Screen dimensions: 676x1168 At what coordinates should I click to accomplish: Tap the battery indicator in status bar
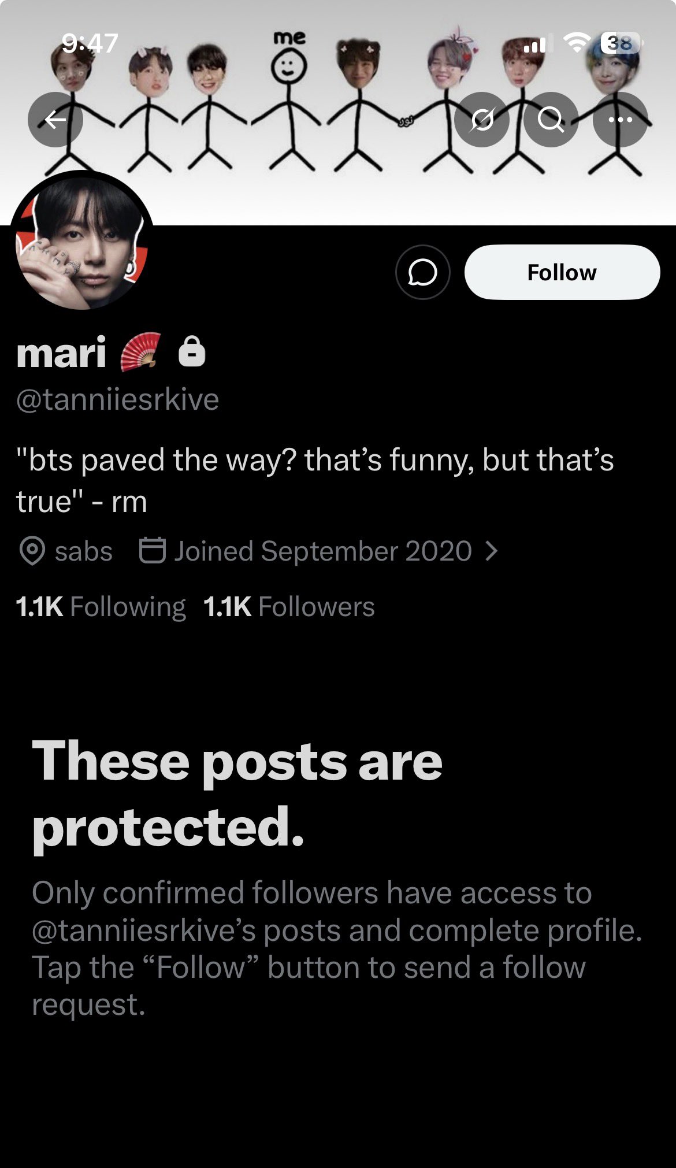point(620,43)
